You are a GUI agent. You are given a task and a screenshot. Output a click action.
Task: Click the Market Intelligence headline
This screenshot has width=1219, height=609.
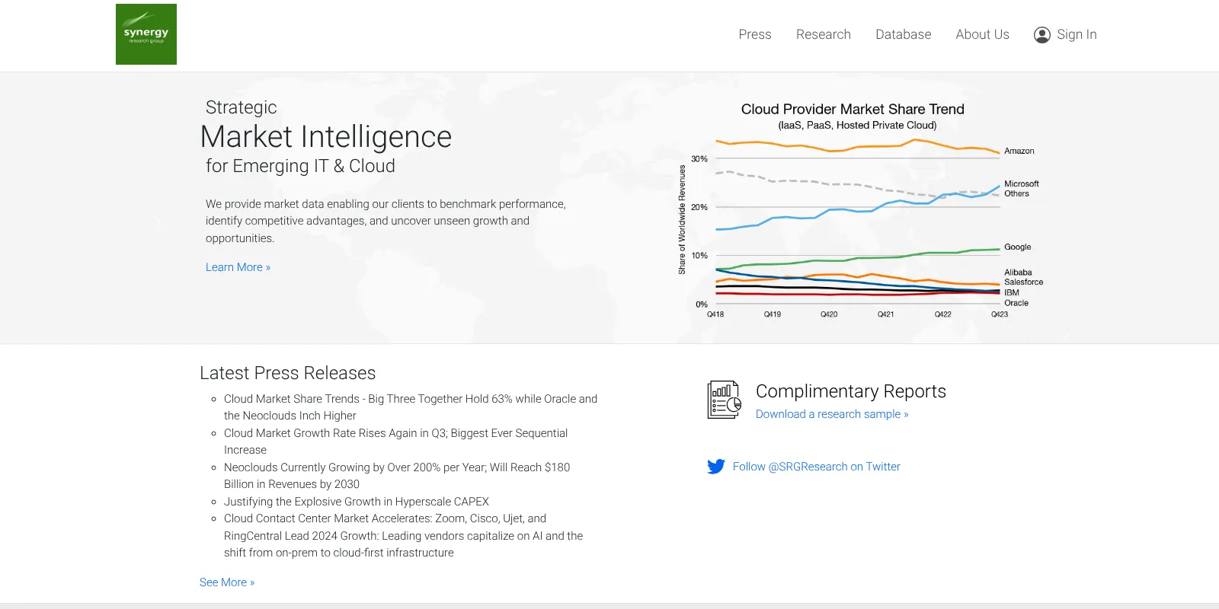click(x=326, y=137)
